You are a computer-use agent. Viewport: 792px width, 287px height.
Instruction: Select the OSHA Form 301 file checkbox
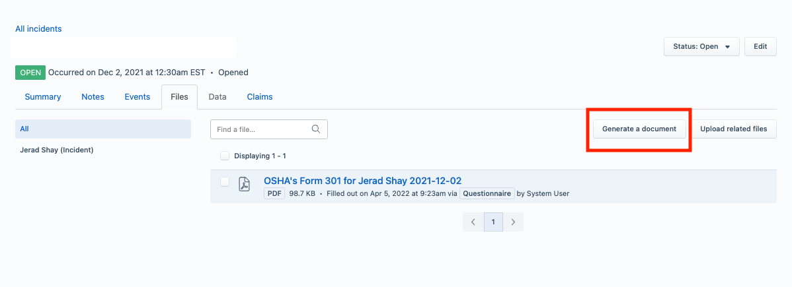click(225, 181)
